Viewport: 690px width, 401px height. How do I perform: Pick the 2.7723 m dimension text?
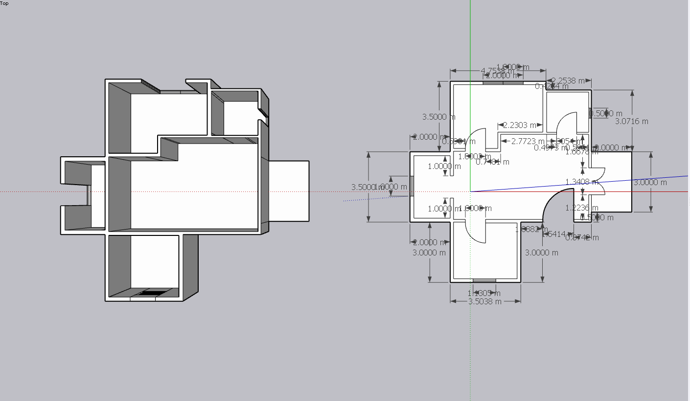[x=528, y=141]
